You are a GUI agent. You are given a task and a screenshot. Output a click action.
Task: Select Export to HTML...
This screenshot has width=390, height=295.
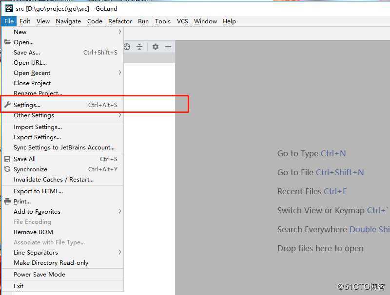point(62,191)
